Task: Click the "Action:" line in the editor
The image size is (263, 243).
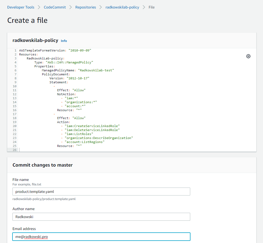Action: tap(63, 122)
